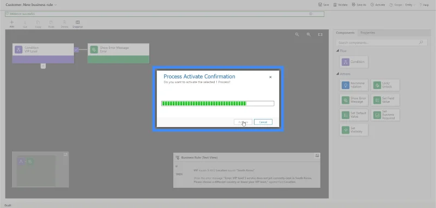Click Validate in the command bar

pyautogui.click(x=340, y=5)
